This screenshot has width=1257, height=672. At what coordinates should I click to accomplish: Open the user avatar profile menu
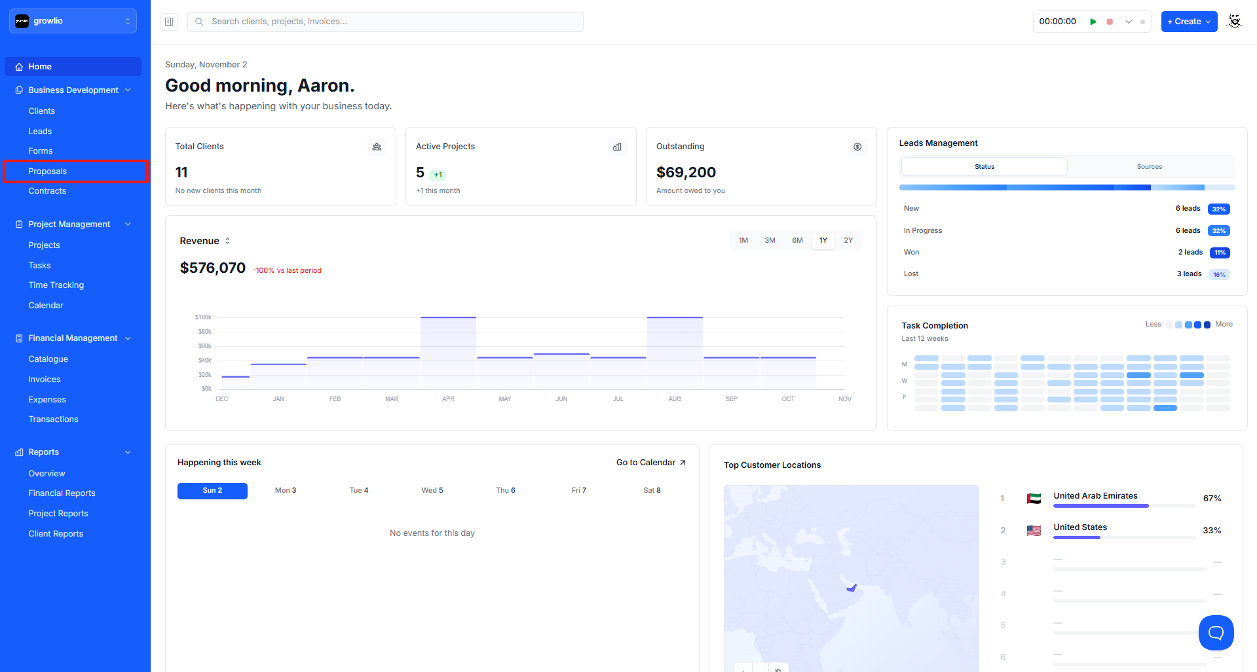[1234, 22]
